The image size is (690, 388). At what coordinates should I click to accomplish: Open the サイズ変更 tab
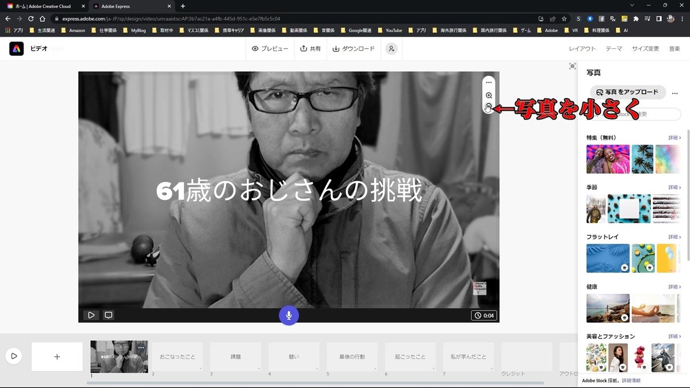click(645, 49)
